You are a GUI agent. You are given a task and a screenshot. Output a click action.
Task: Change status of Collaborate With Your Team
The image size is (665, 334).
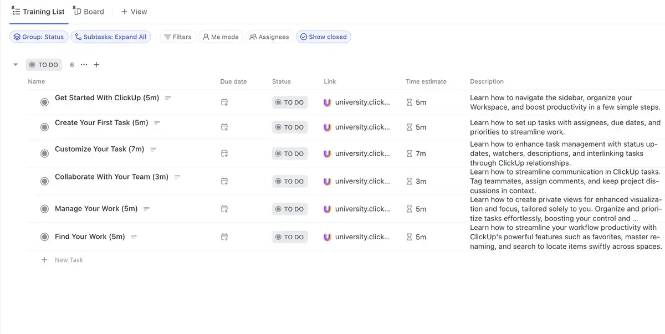click(290, 181)
